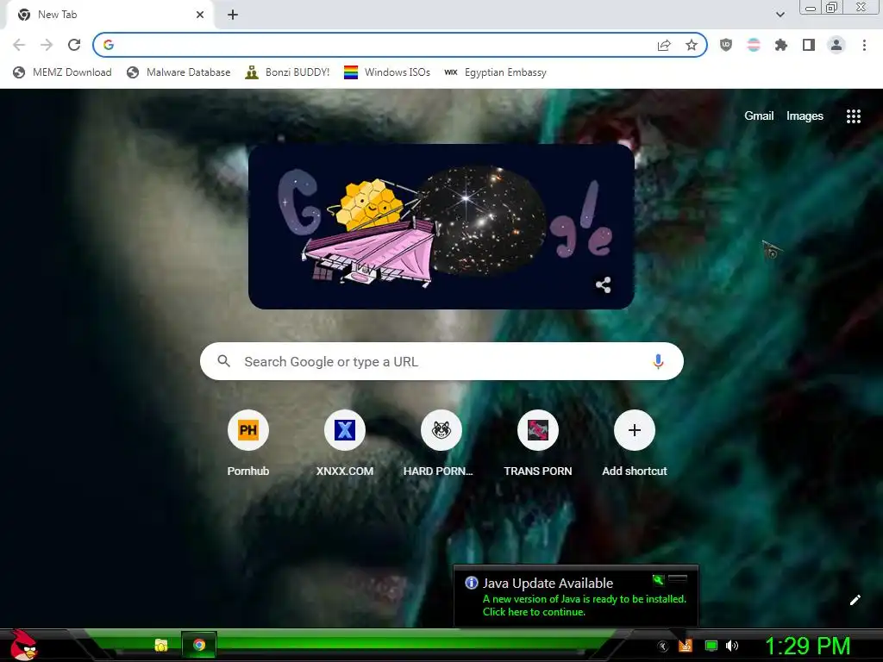Open Egyptian Embassy bookmark
Screen dimensions: 883x662
[495, 72]
